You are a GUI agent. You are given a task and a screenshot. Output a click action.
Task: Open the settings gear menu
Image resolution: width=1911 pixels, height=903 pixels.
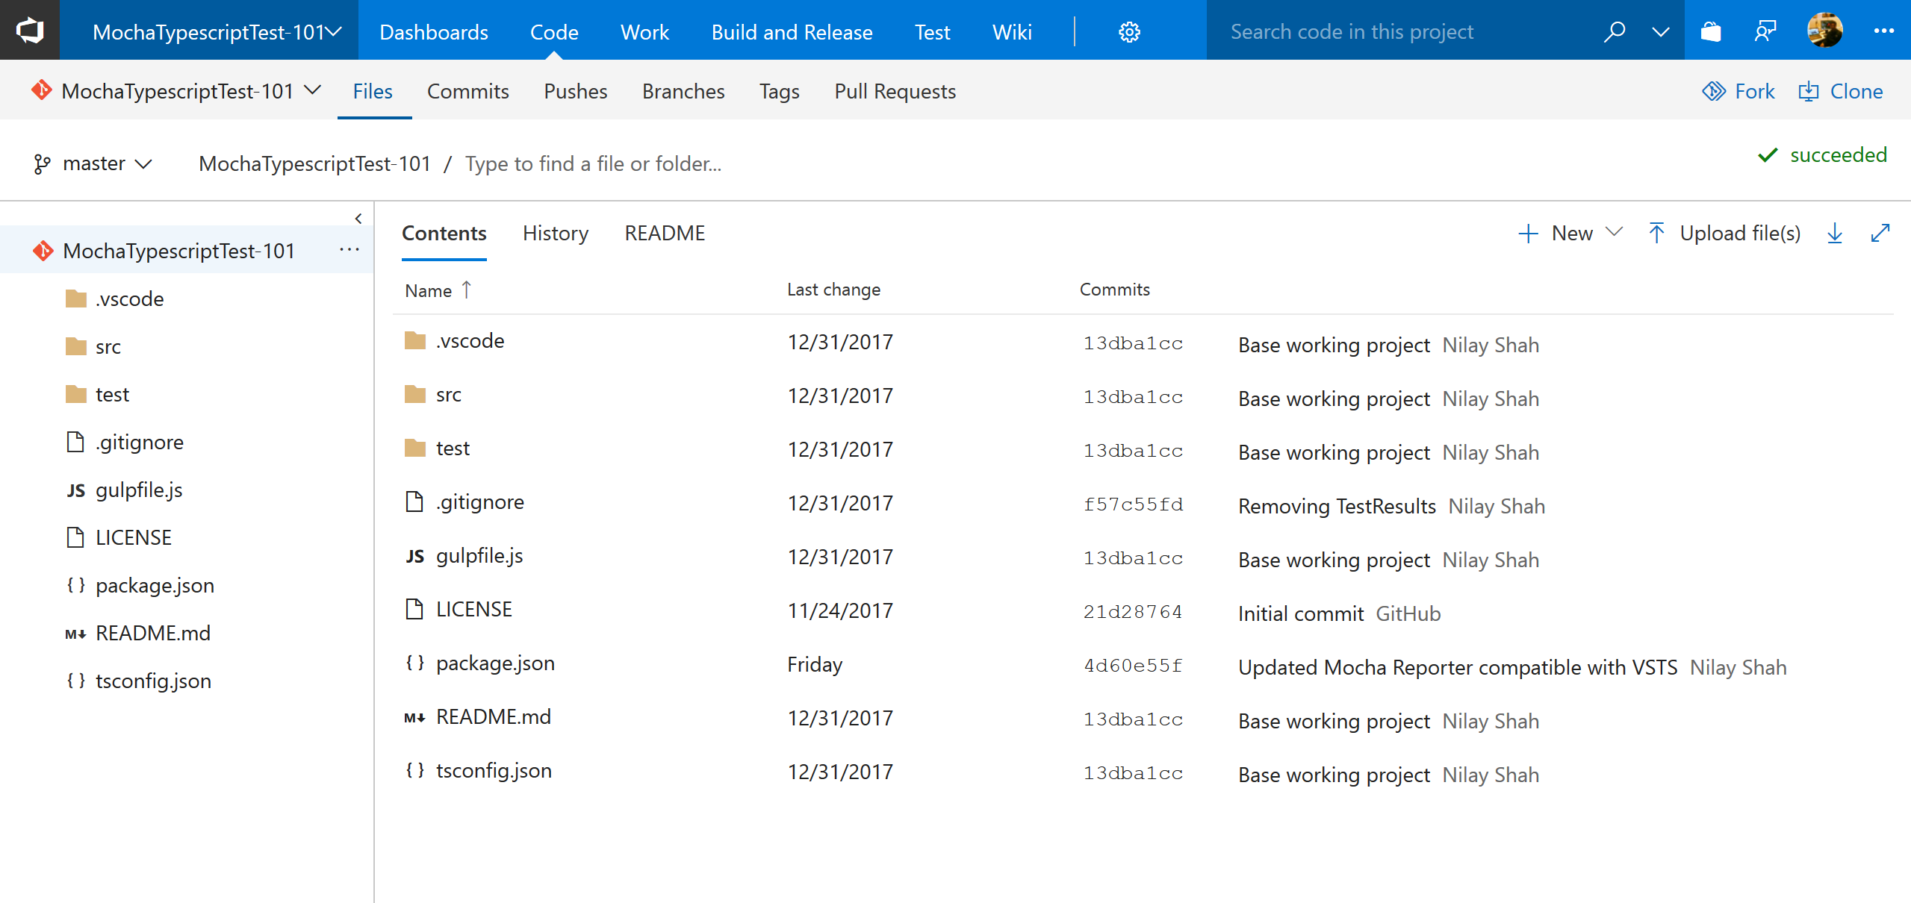point(1129,32)
